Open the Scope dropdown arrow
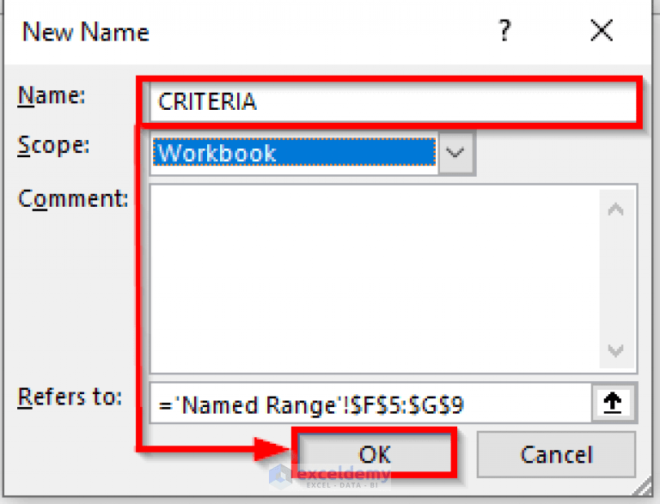This screenshot has width=660, height=504. (x=455, y=152)
